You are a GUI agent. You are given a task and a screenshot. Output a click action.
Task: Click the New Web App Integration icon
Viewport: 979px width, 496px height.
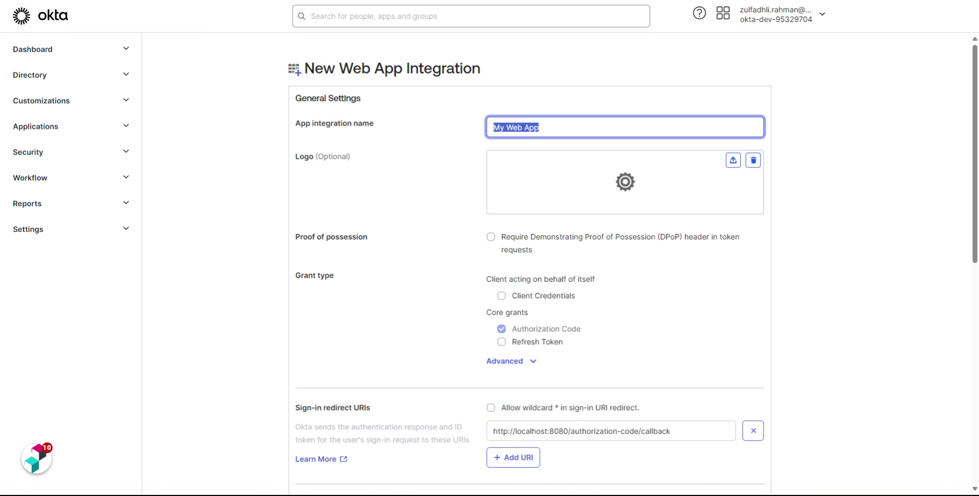(294, 69)
